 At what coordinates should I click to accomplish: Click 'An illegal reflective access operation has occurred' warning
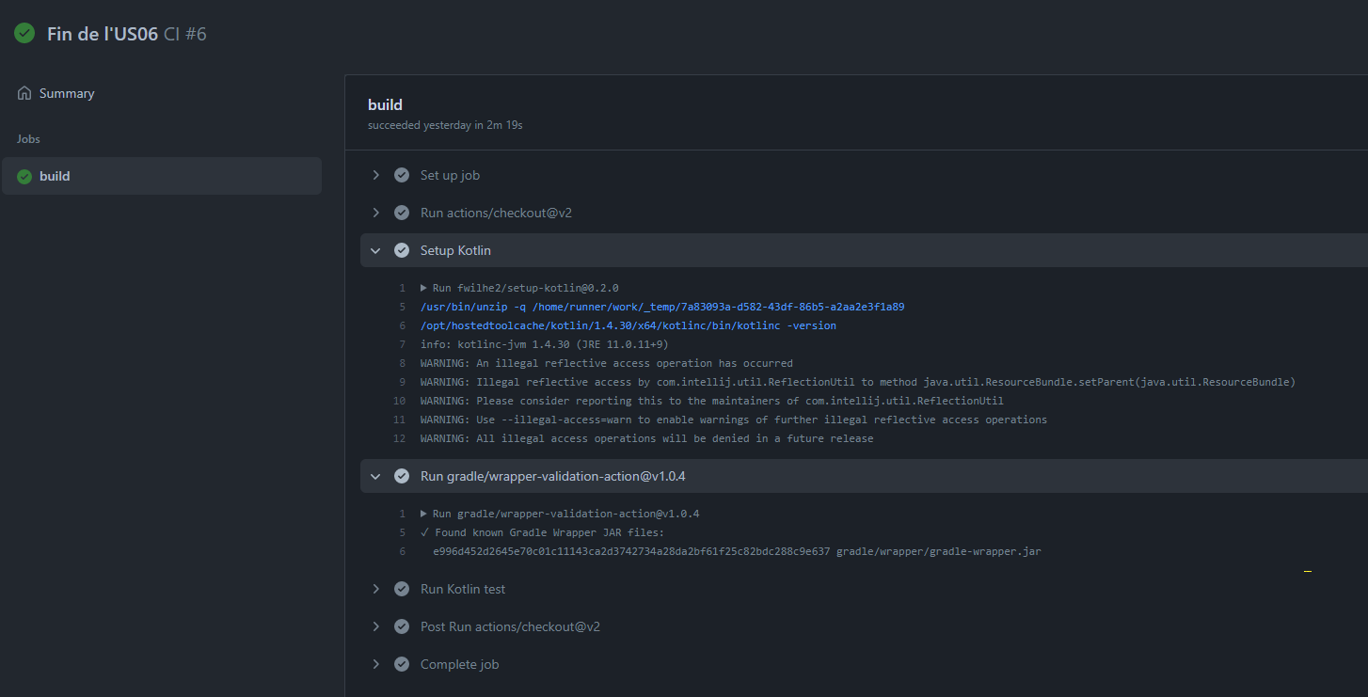(x=607, y=363)
